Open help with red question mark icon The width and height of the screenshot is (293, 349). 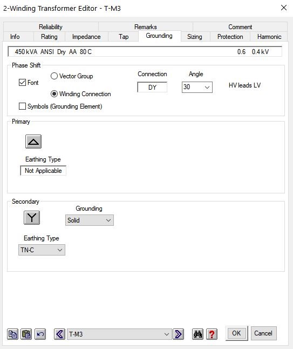pyautogui.click(x=212, y=334)
